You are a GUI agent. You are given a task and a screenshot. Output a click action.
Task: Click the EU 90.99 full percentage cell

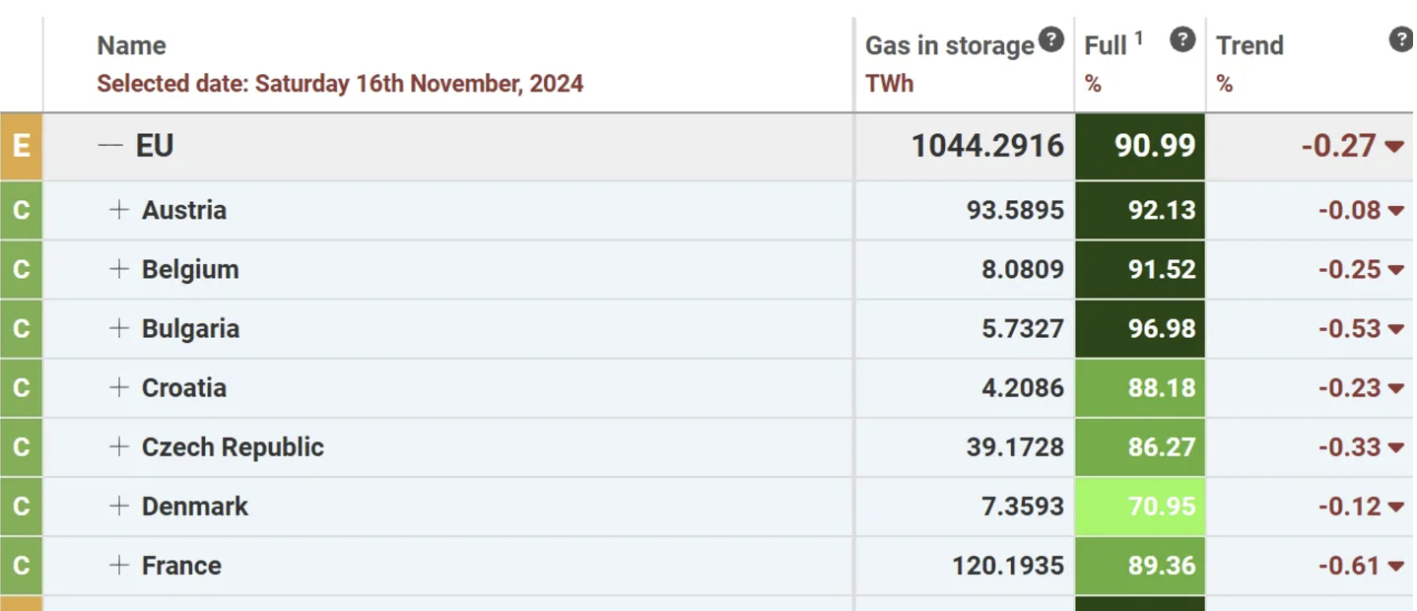pos(1140,146)
